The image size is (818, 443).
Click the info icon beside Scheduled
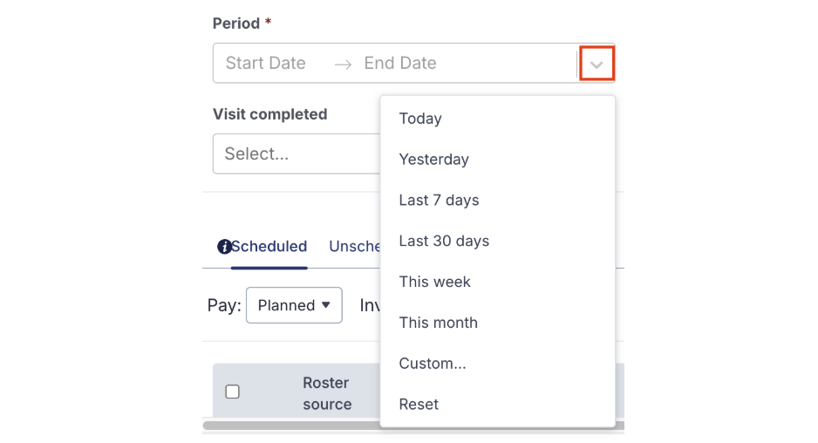pos(223,247)
